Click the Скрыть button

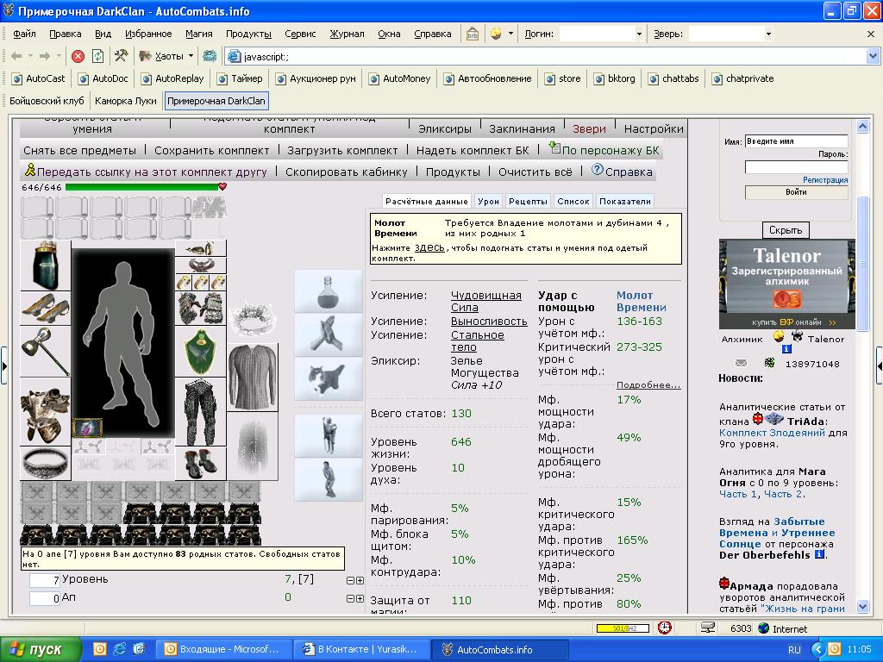786,229
